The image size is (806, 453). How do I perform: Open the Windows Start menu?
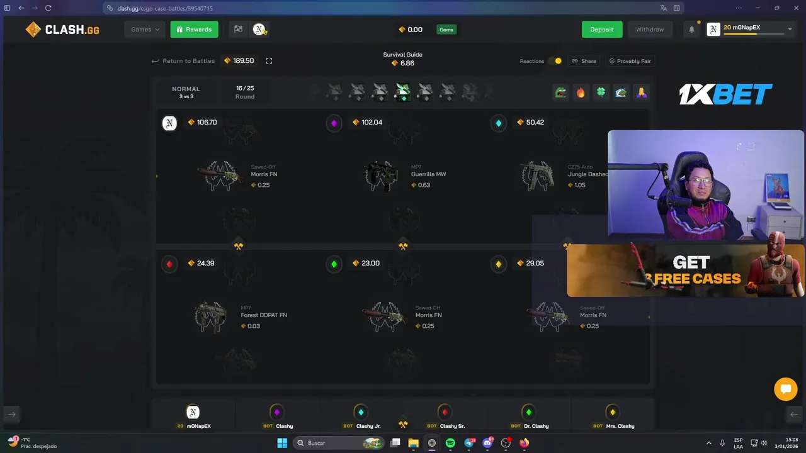(282, 443)
